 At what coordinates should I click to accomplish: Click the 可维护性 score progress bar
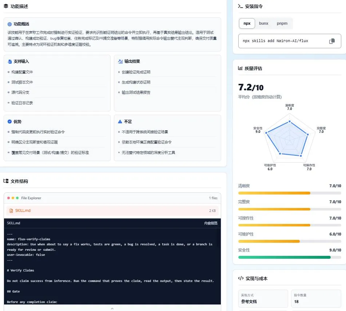click(x=290, y=241)
